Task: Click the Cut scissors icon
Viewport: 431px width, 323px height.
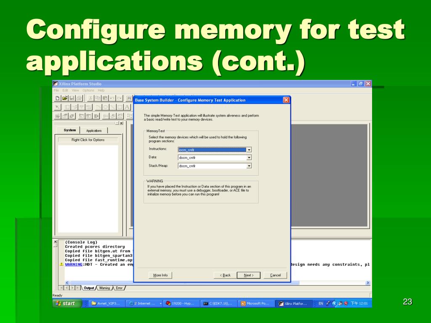Action: tap(90, 98)
